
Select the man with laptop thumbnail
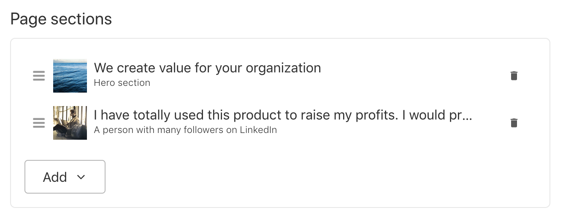(x=70, y=123)
